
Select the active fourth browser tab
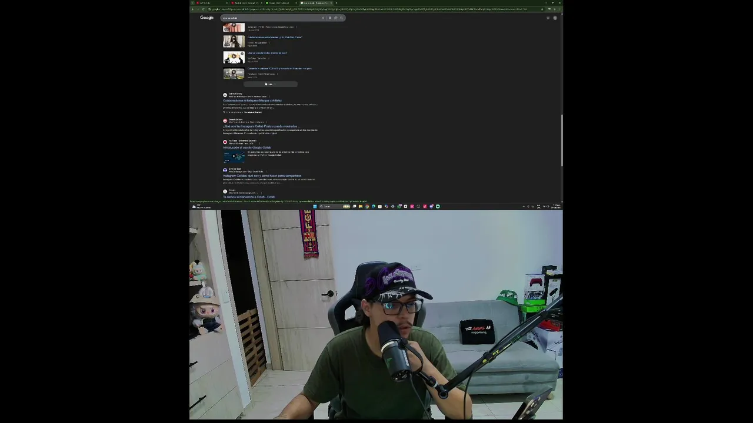tap(316, 3)
